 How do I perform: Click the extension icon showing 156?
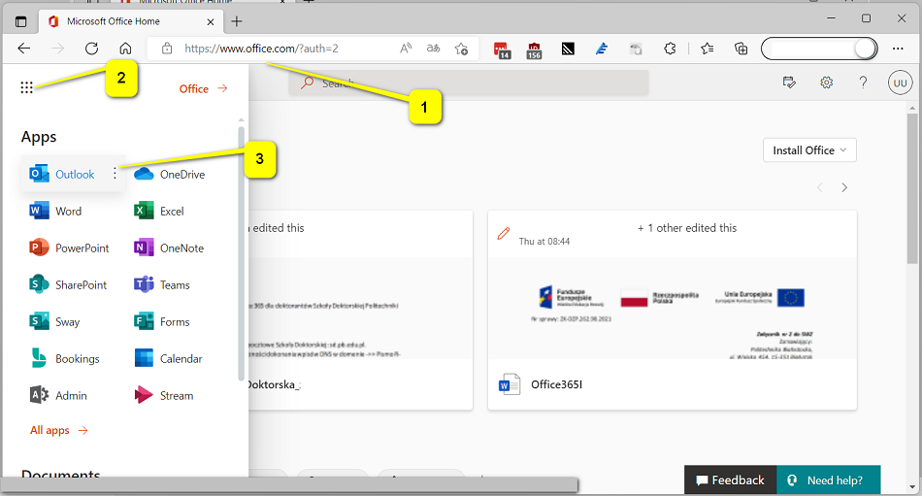coord(534,50)
